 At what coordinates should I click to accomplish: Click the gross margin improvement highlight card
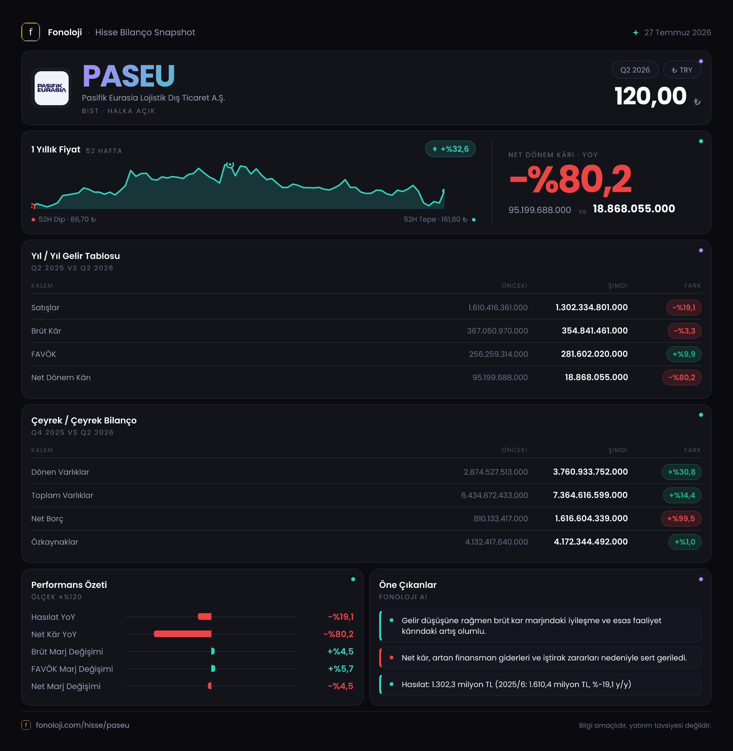click(x=540, y=626)
